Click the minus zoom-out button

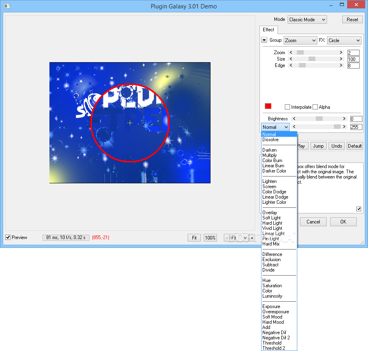tap(227, 238)
